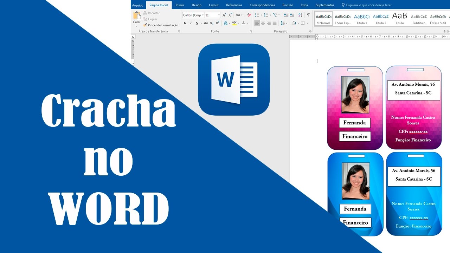
Task: Insert a numbered list
Action: [x=266, y=15]
